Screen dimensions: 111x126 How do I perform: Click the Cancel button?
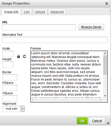[97, 121]
